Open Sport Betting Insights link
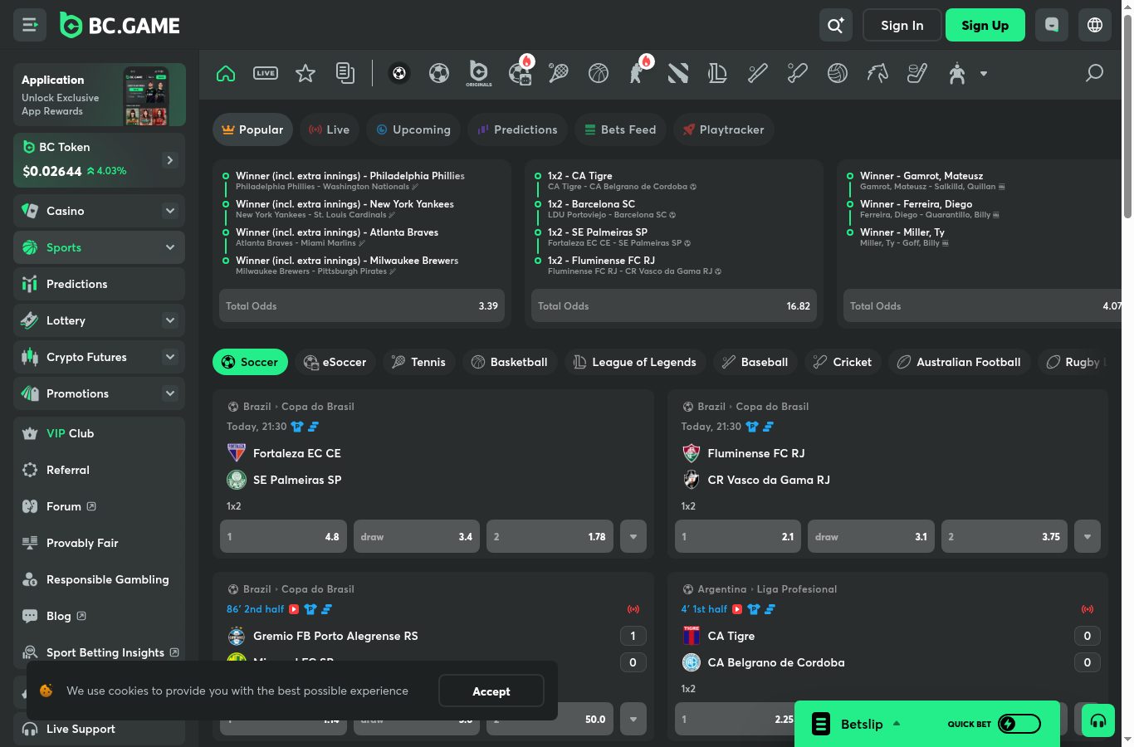Screen dimensions: 1134x747 (99, 652)
